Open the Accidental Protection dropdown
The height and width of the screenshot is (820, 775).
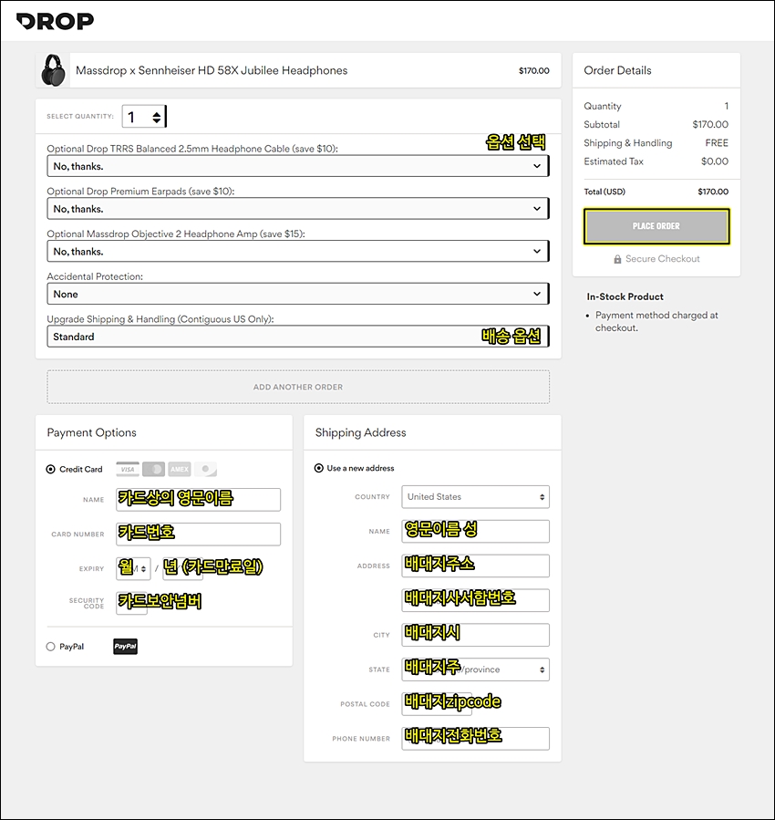tap(298, 294)
